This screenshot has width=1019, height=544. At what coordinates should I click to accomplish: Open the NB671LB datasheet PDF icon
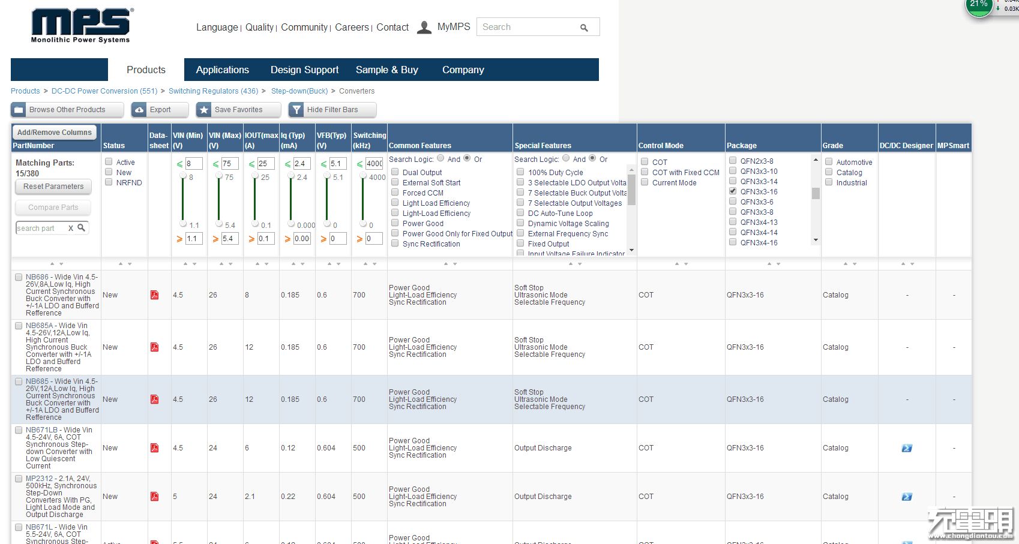point(154,448)
